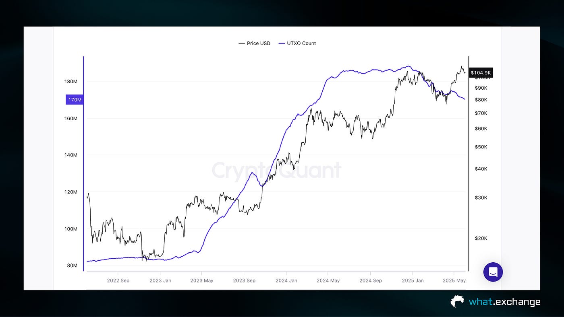The width and height of the screenshot is (564, 317).
Task: Hide the UTXO Count line via its legend entry
Action: pos(301,43)
